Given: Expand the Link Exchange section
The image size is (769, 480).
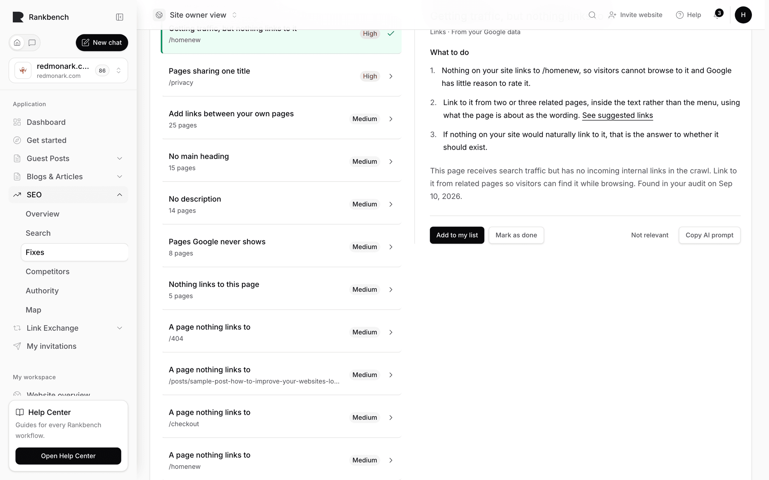Looking at the screenshot, I should coord(120,328).
